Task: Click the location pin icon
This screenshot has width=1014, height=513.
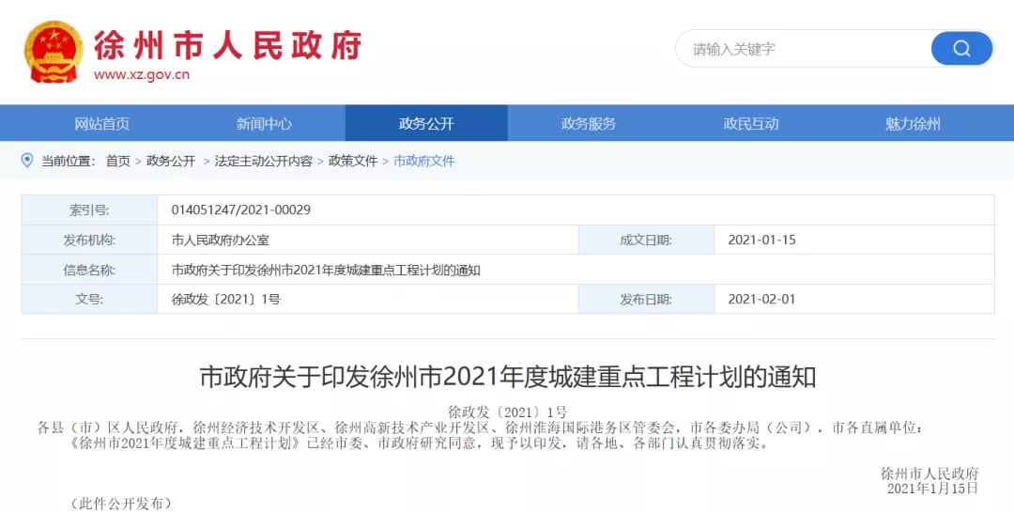Action: point(27,161)
